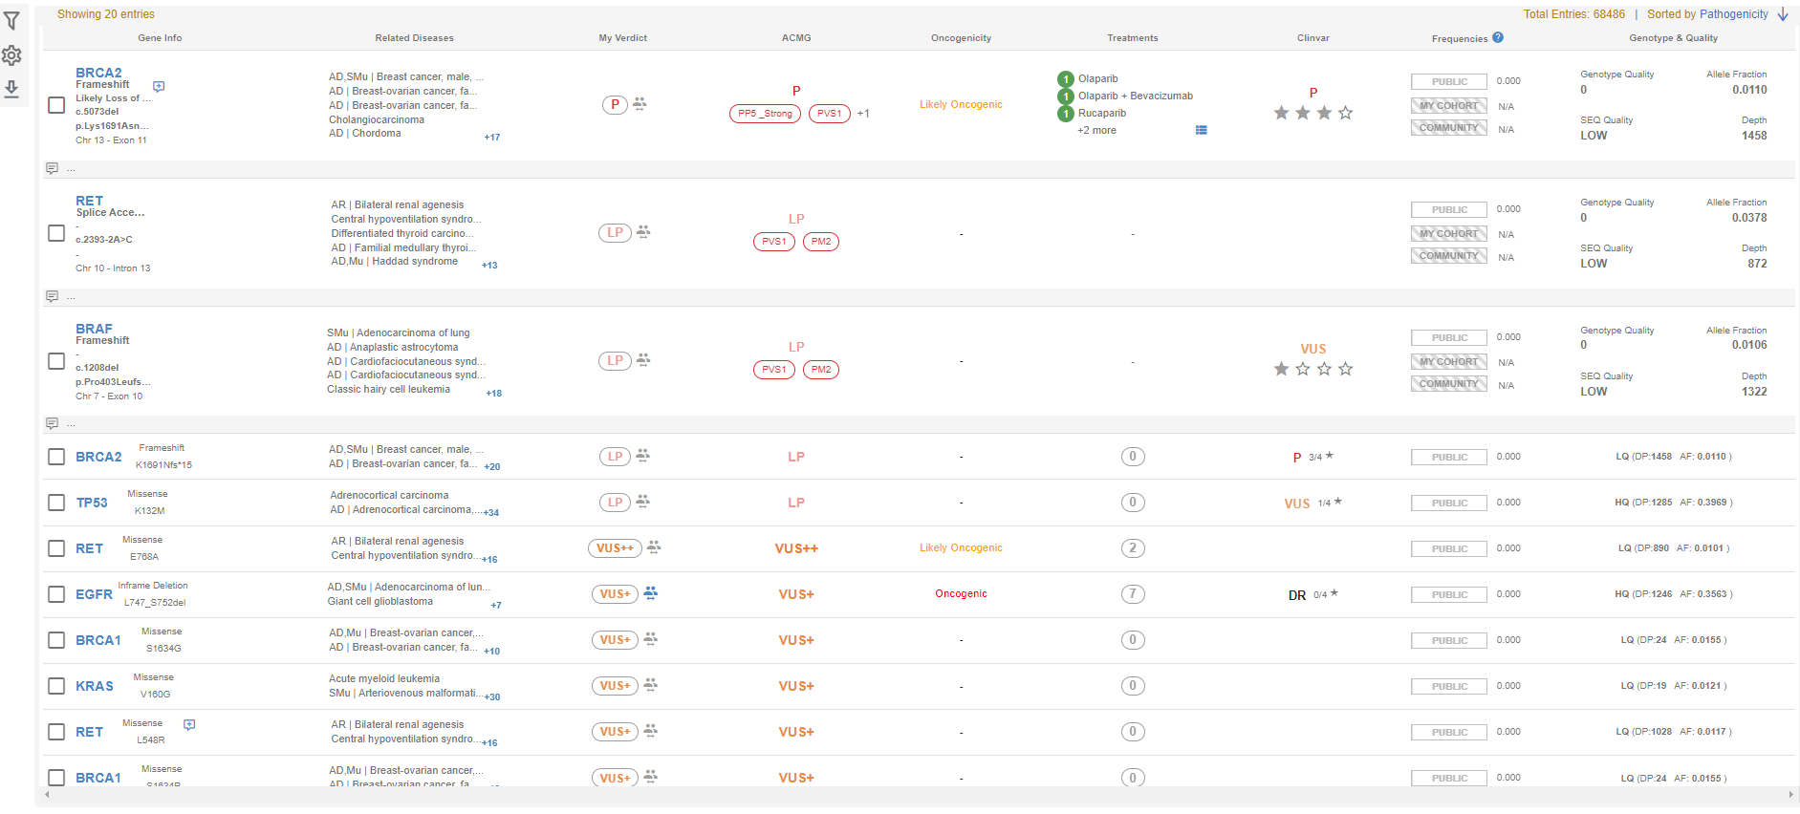Screen dimensions: 1800x814
Task: Click MY COHORT frequency bar for RET row
Action: pos(1449,234)
